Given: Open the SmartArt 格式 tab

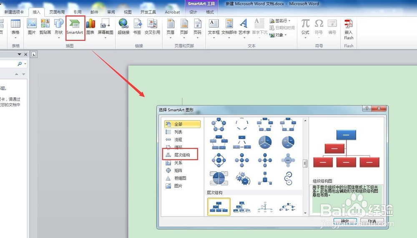Looking at the screenshot, I should coord(210,12).
